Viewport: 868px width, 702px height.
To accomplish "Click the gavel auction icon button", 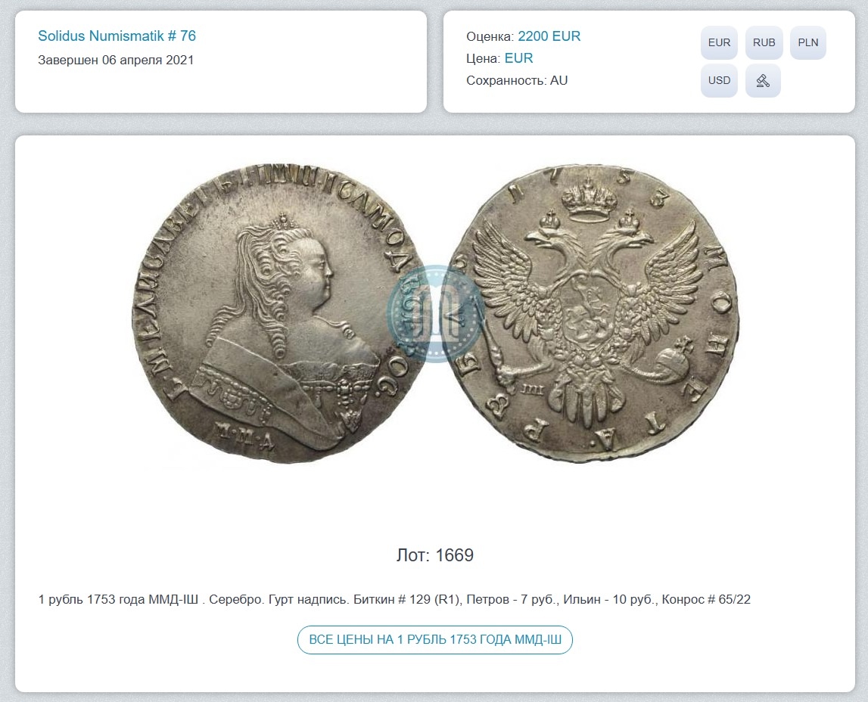I will point(763,80).
